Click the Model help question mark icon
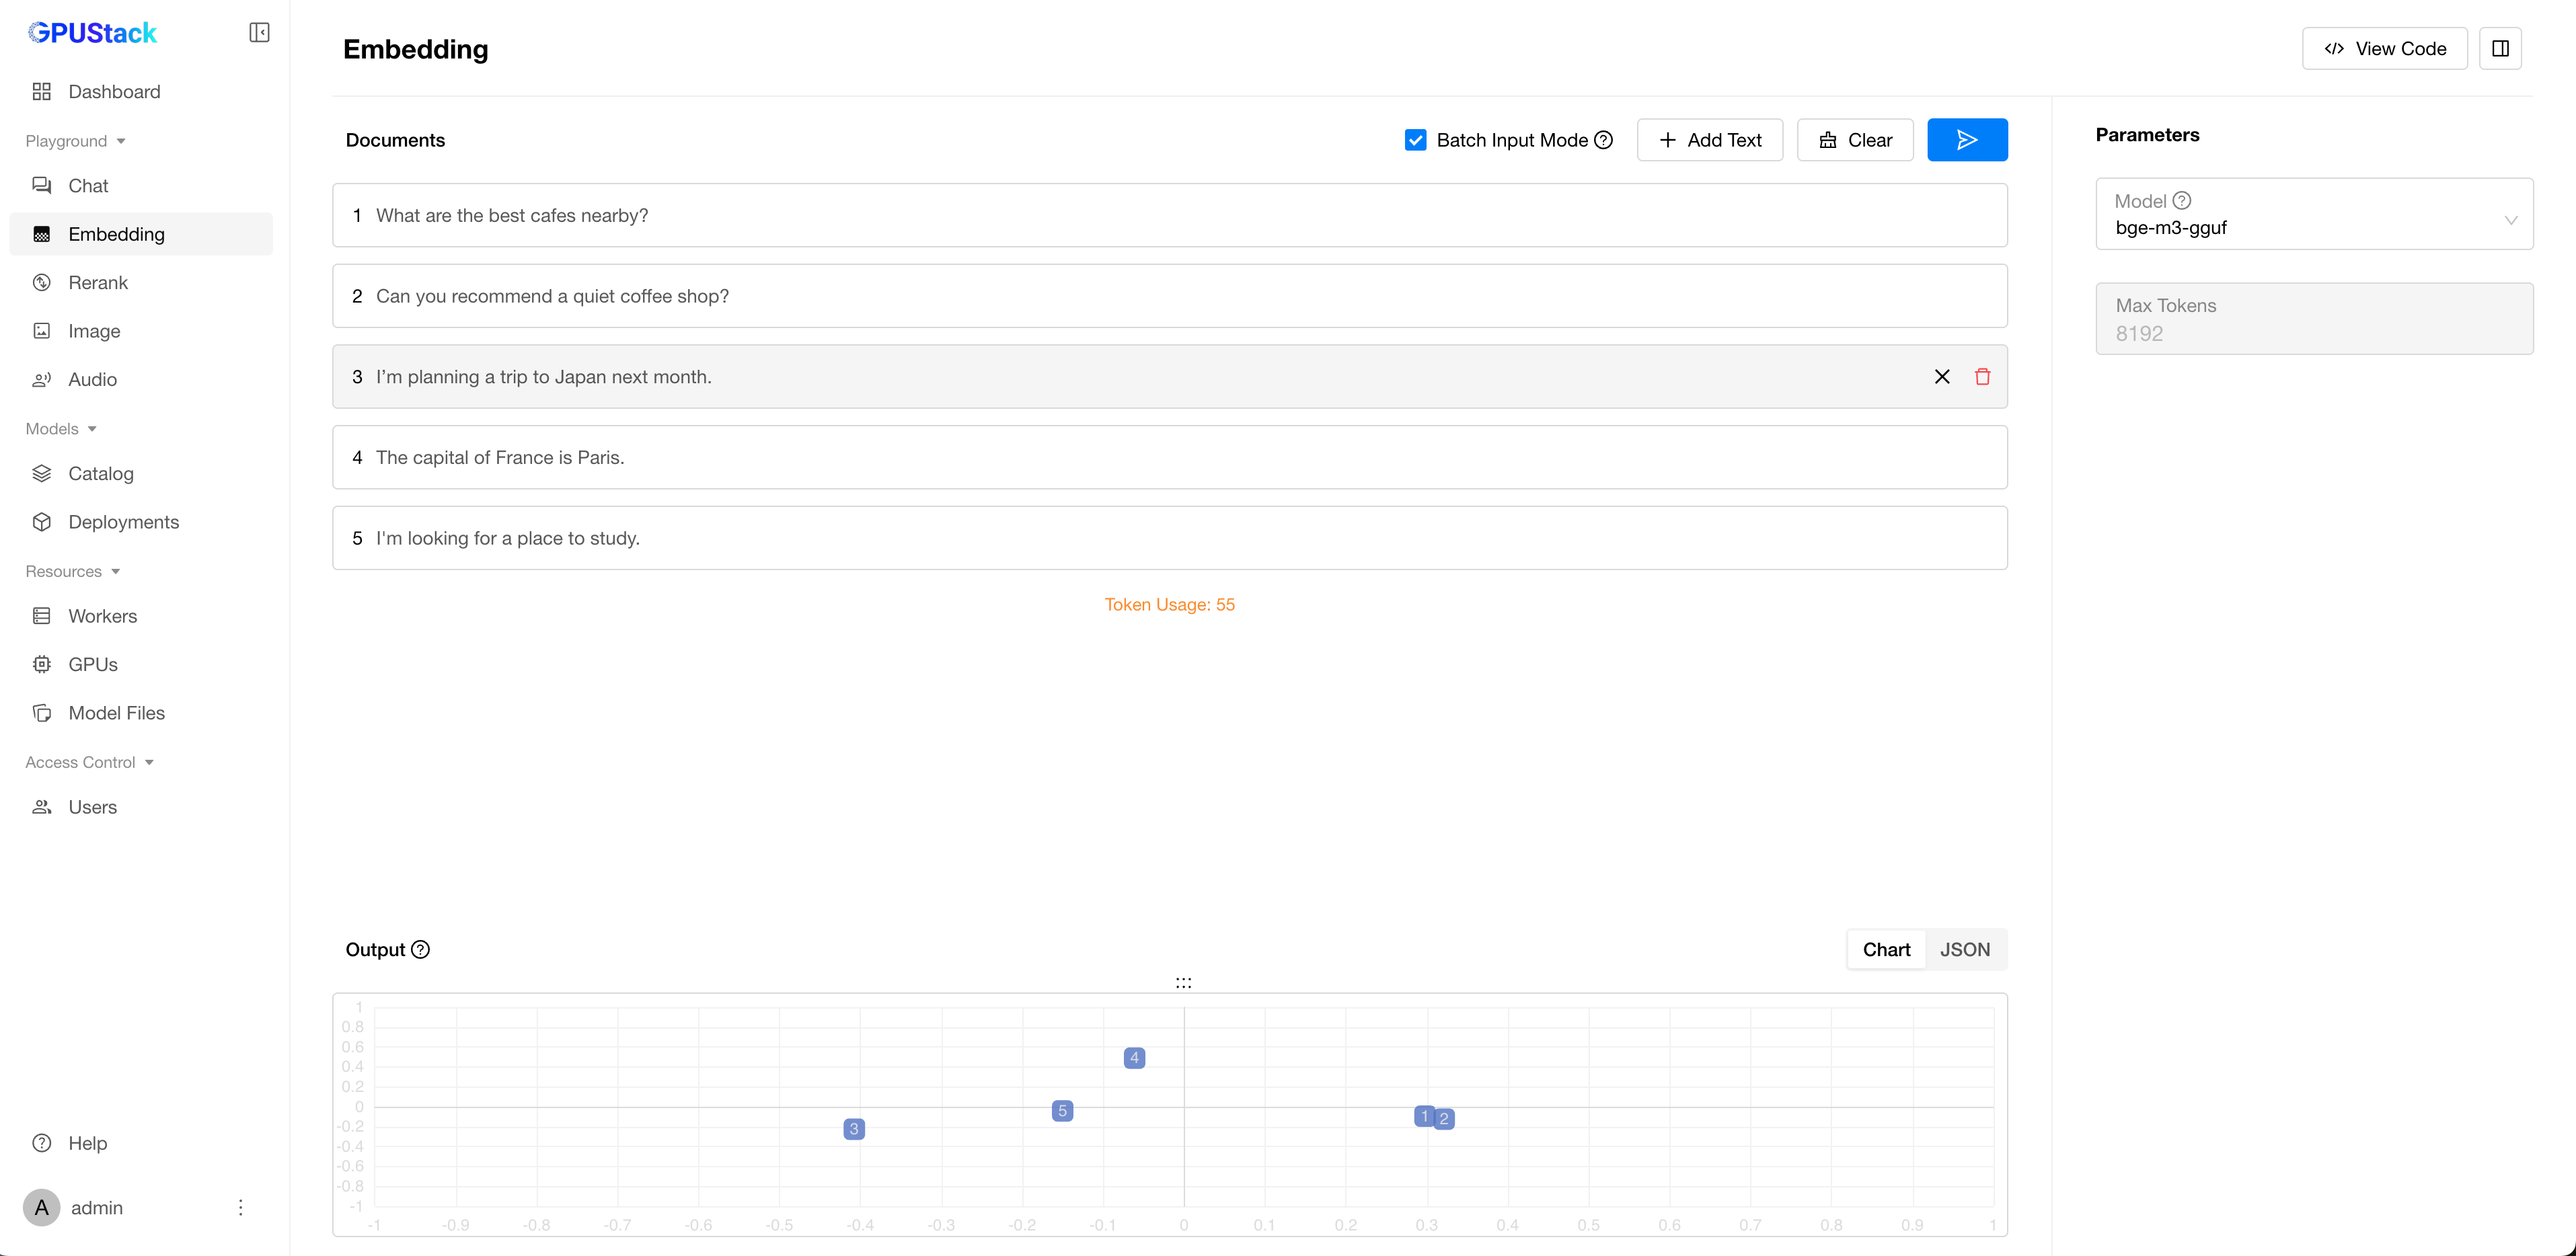This screenshot has height=1256, width=2576. point(2182,201)
